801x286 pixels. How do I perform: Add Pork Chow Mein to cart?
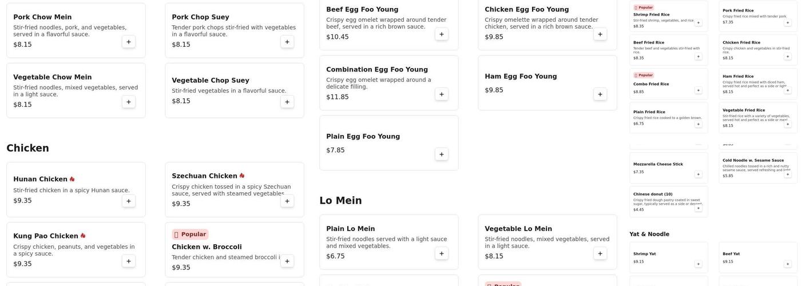(128, 42)
